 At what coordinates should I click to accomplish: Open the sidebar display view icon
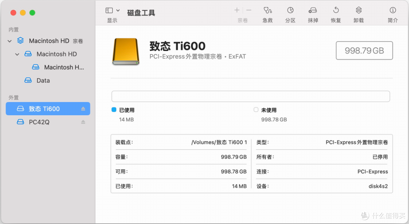pos(109,11)
